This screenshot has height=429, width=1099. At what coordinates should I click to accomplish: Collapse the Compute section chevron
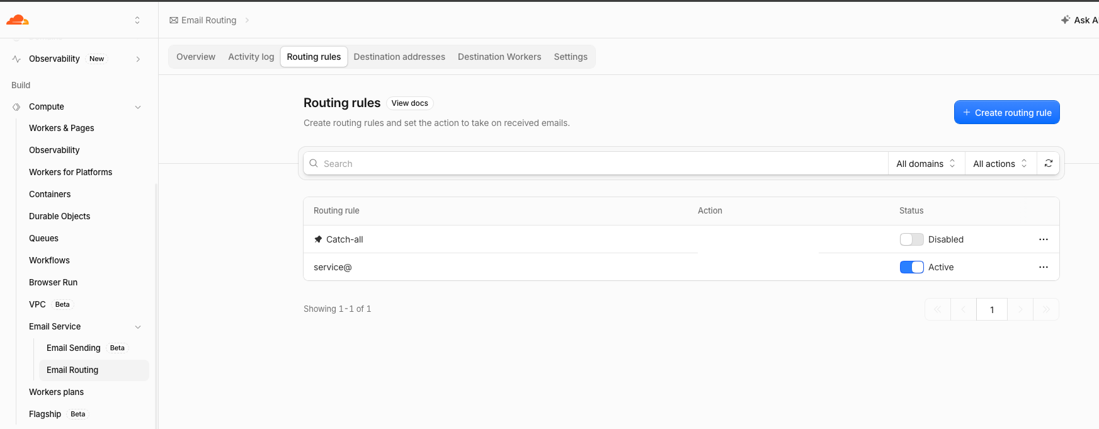tap(138, 107)
